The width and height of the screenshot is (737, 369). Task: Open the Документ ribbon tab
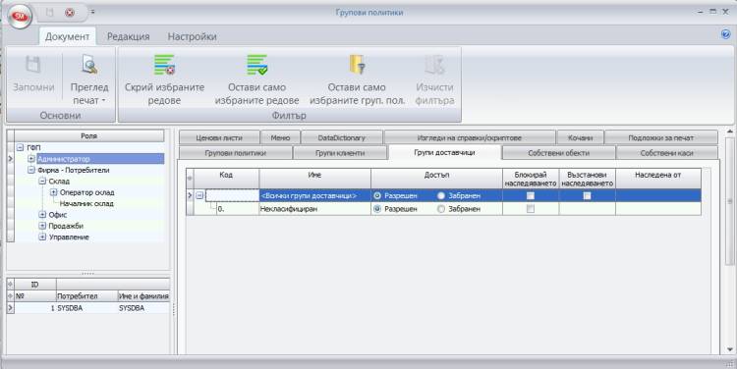click(67, 36)
